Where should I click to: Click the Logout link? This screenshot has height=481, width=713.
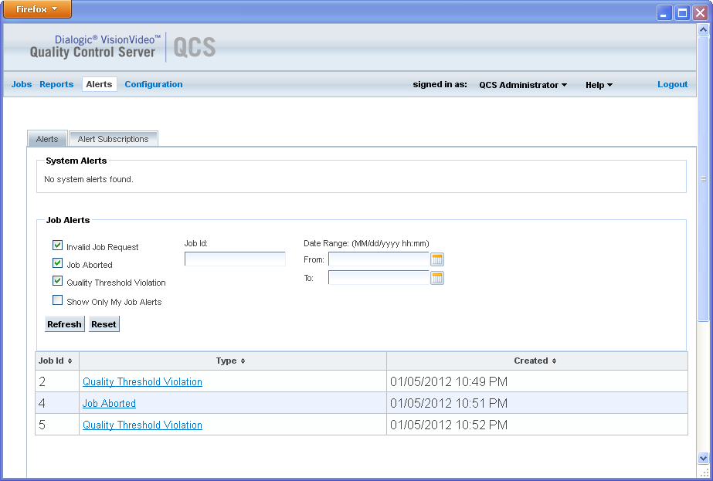tap(672, 84)
